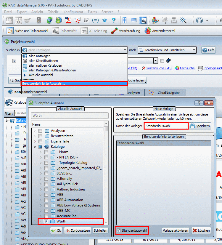This screenshot has height=245, width=222.
Task: Expand the A4Hydrauliek node
Action: pos(41,184)
